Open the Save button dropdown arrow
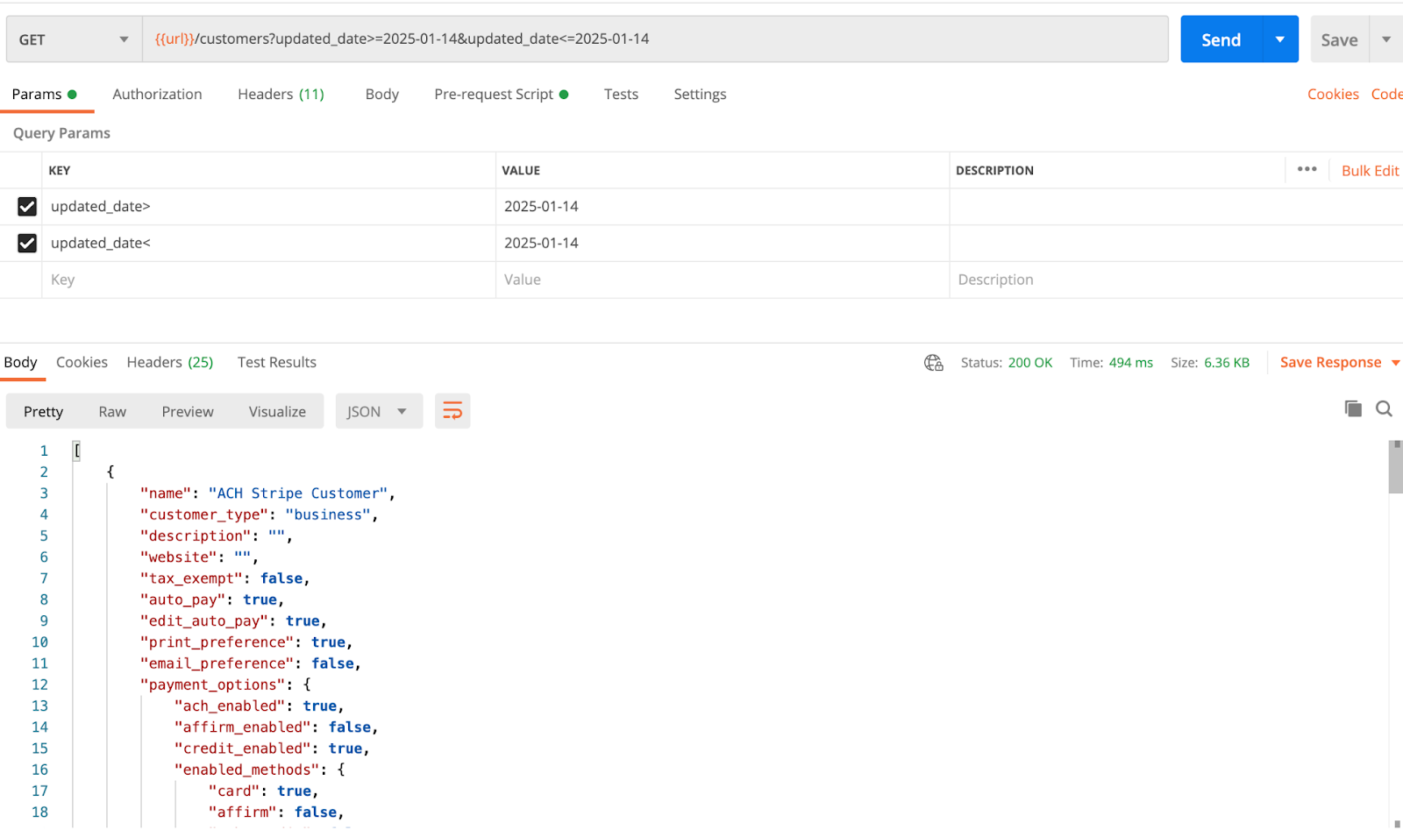Viewport: 1403px width, 837px height. [x=1386, y=39]
